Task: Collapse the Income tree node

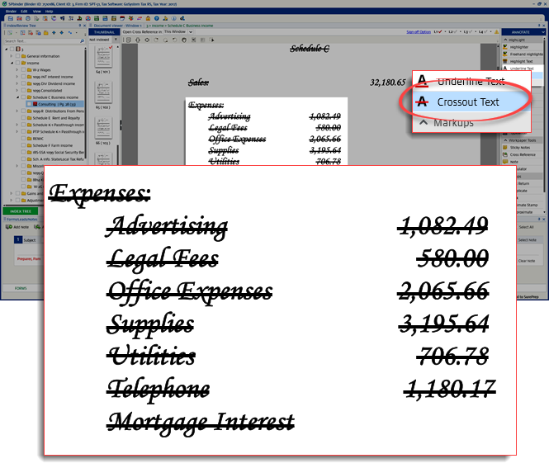Action: pyautogui.click(x=12, y=63)
